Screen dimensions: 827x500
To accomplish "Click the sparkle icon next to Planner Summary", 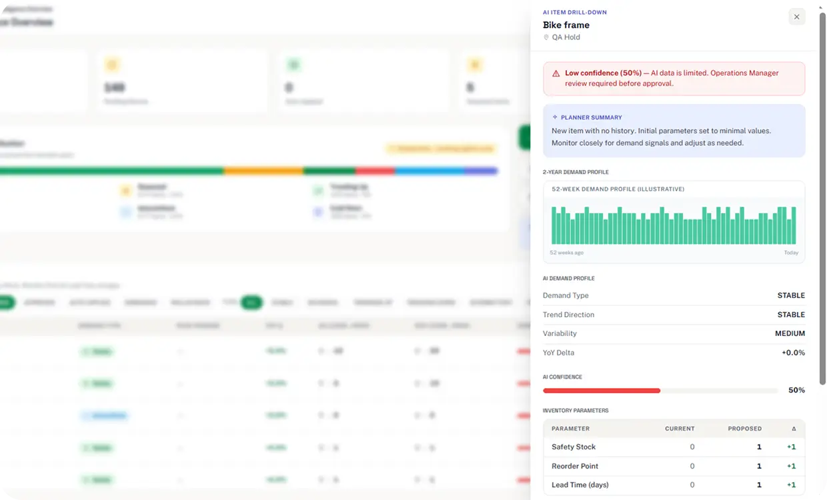I will click(x=555, y=117).
